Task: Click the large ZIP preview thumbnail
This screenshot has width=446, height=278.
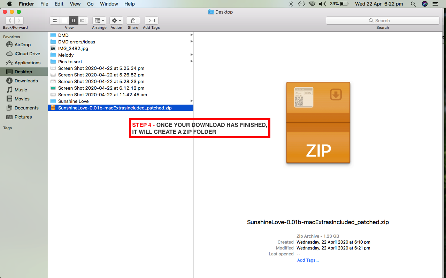Action: [x=318, y=123]
